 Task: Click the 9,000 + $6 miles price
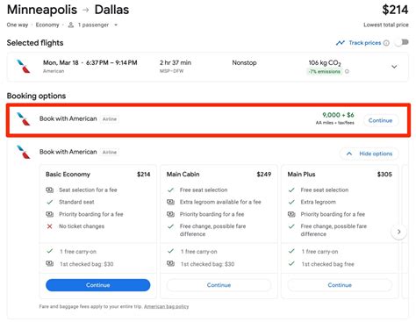338,115
